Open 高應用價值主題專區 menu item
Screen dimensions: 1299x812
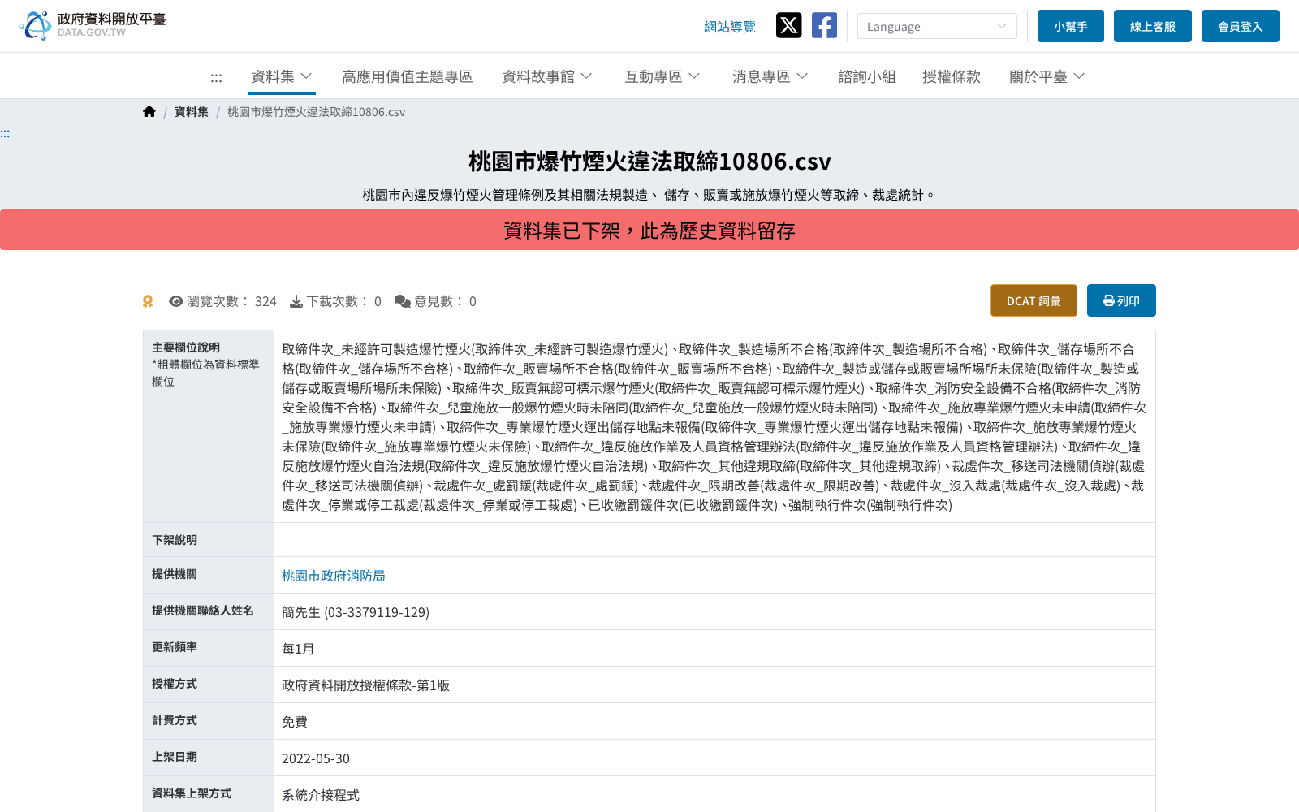(408, 76)
